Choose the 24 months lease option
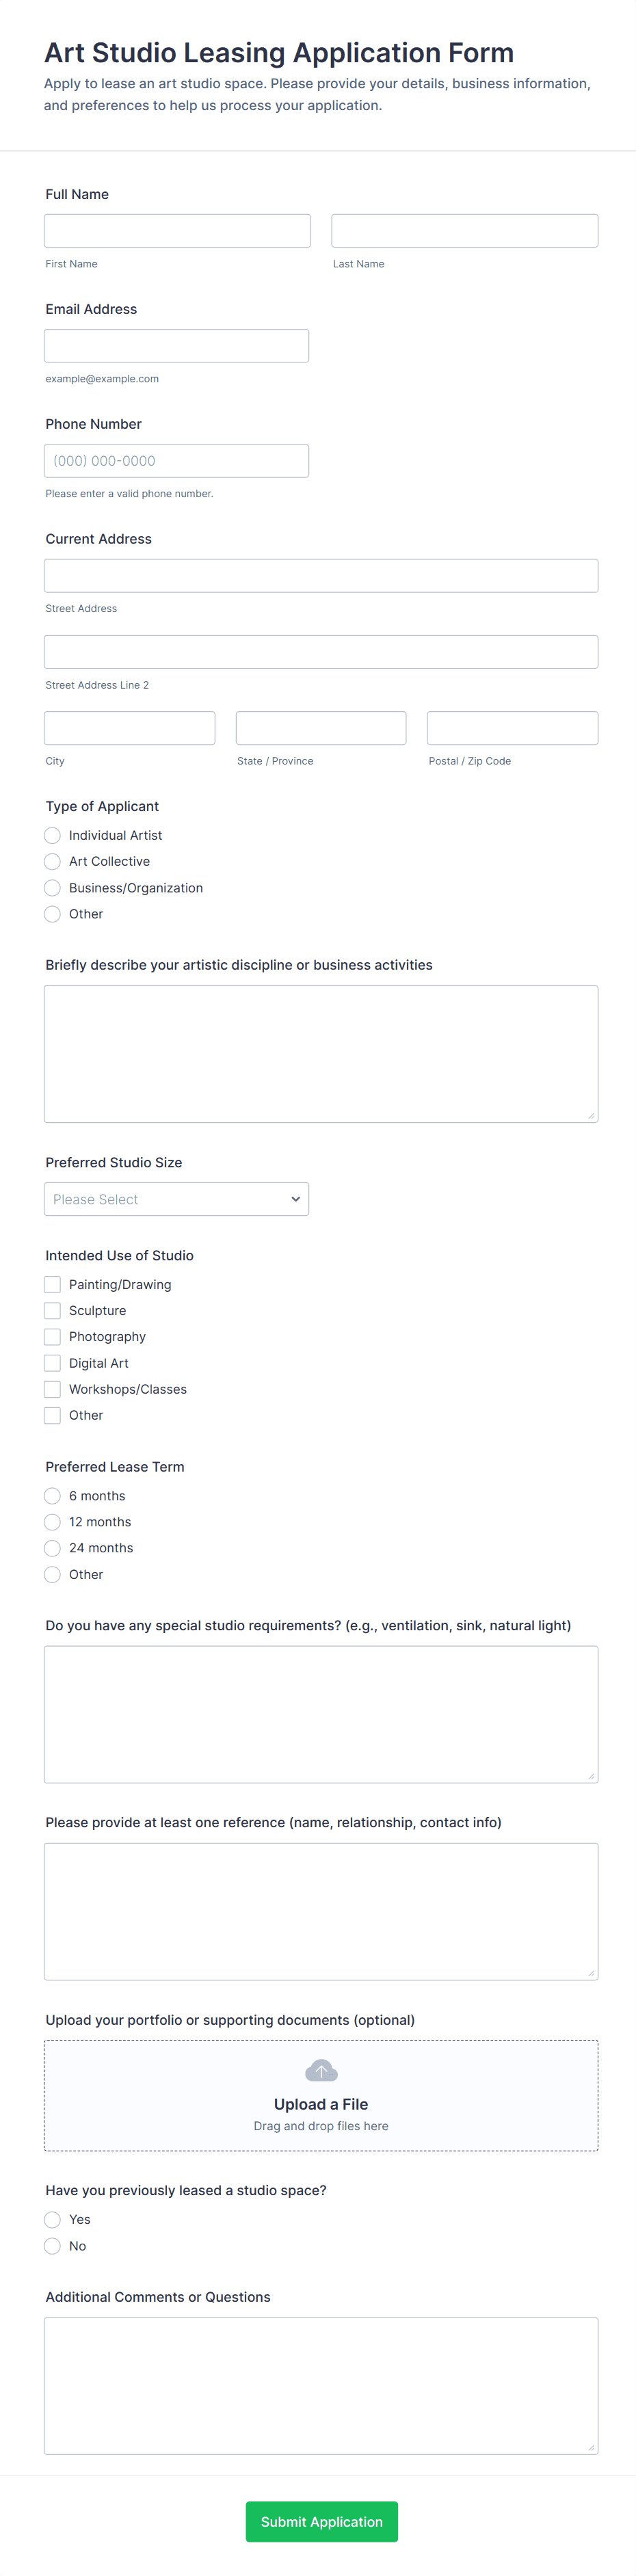636x2576 pixels. pos(53,1548)
